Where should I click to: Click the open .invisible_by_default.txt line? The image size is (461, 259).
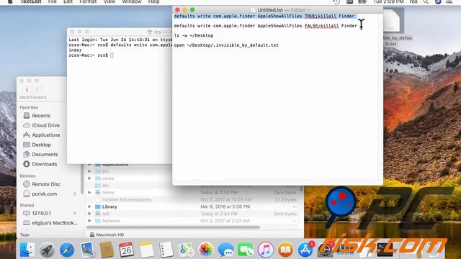(x=226, y=45)
